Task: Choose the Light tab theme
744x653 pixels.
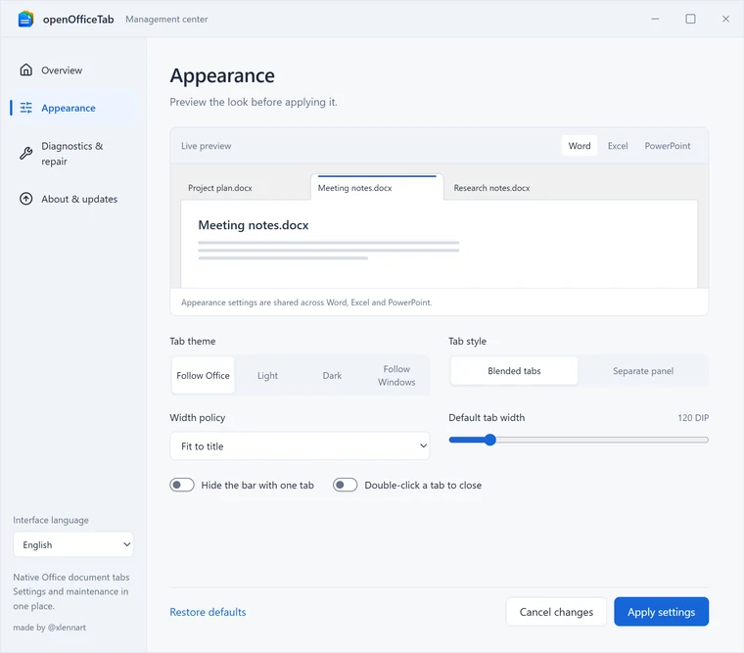Action: click(x=267, y=375)
